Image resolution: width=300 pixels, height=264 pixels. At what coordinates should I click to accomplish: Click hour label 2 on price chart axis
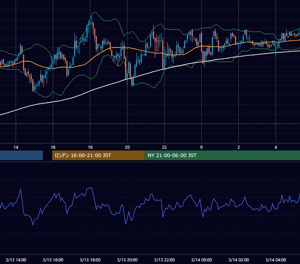coord(239,147)
